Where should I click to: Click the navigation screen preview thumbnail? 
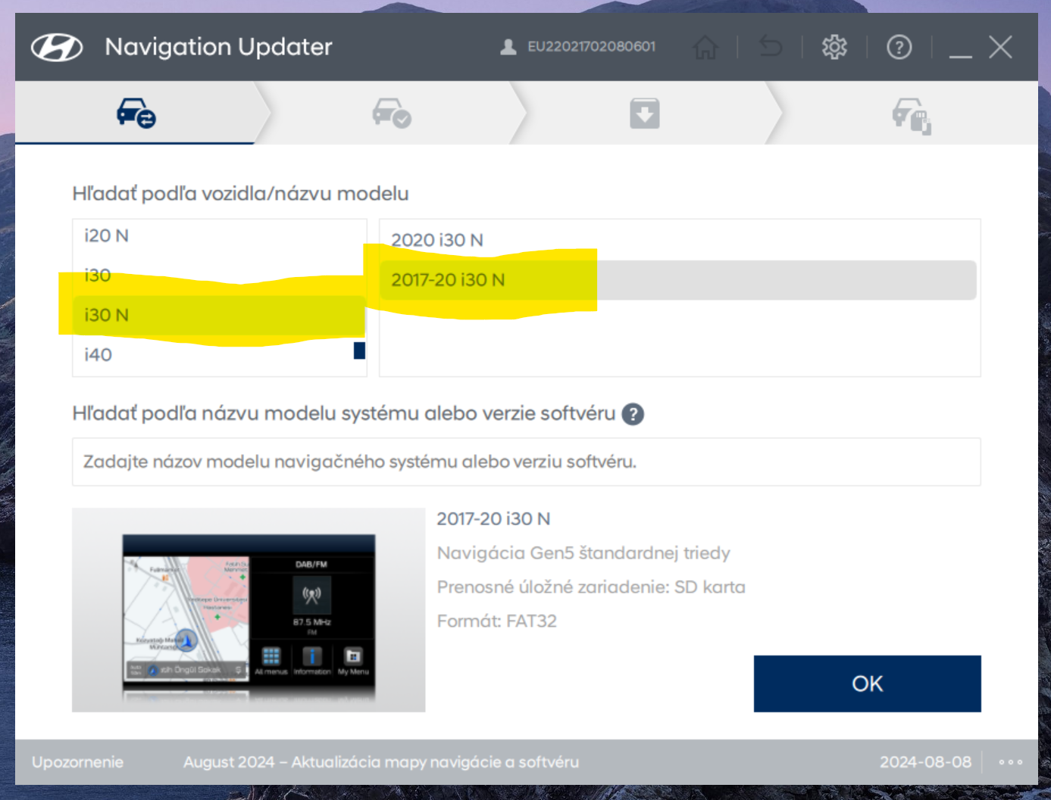(249, 610)
